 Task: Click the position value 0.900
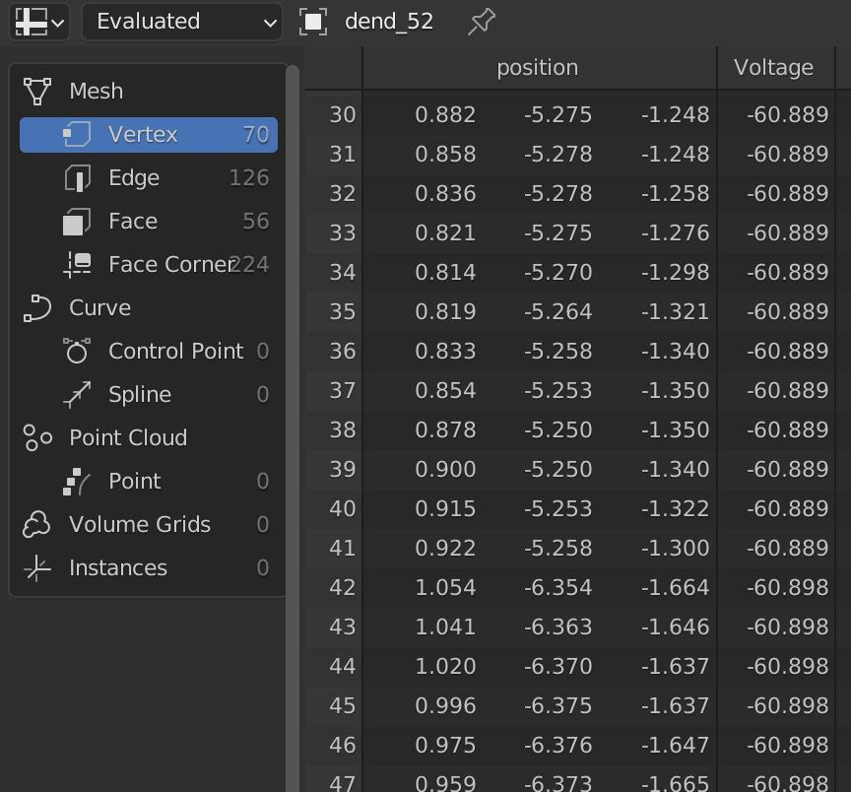445,470
